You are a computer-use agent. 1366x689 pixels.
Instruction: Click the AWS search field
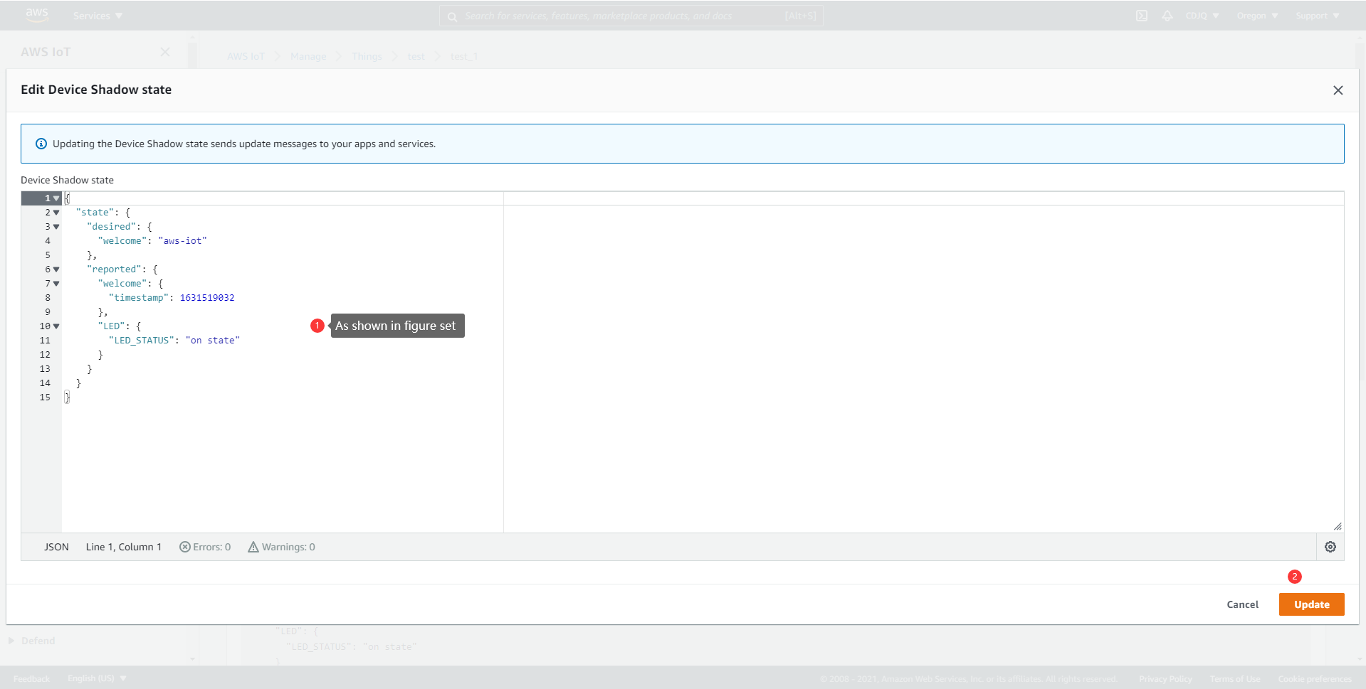pos(631,16)
